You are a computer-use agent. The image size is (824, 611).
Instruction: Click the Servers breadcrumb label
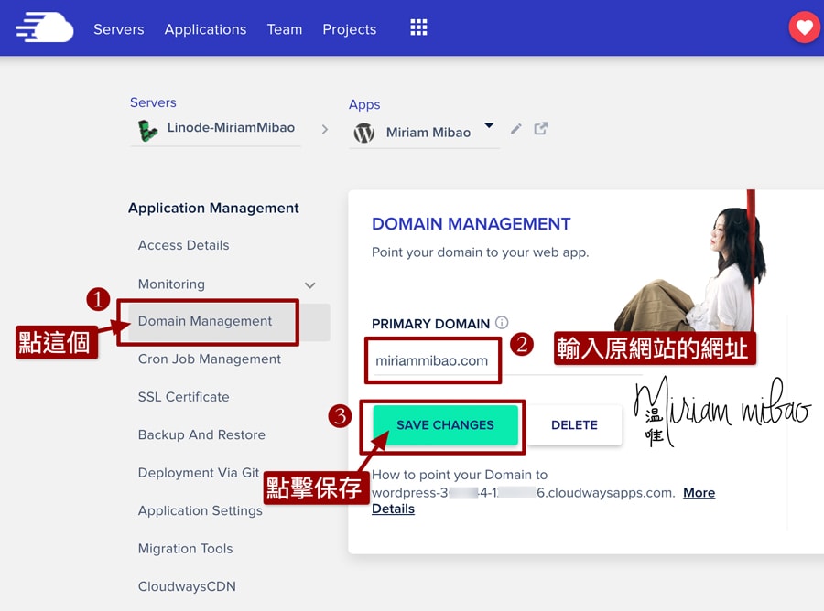pyautogui.click(x=153, y=102)
